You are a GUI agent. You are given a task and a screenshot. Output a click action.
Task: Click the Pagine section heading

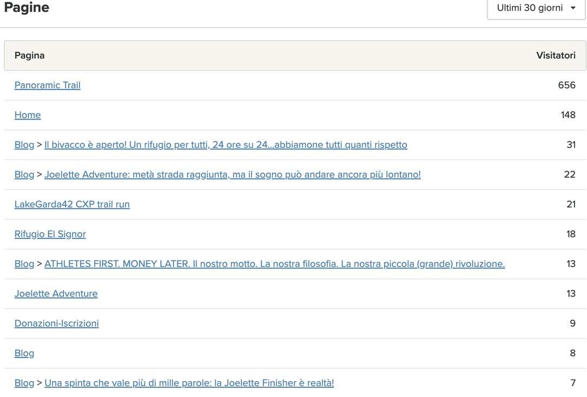(x=27, y=8)
